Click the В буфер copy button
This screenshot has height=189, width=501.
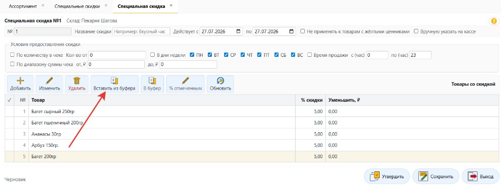click(x=153, y=84)
